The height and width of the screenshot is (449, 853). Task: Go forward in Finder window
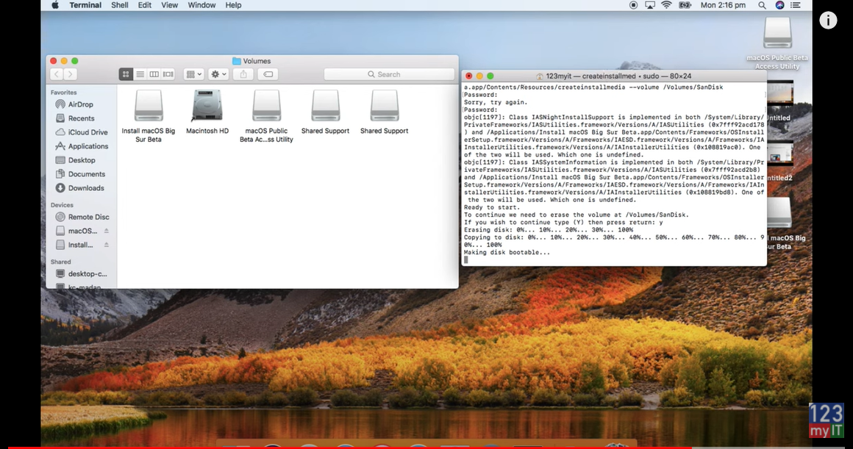(70, 74)
